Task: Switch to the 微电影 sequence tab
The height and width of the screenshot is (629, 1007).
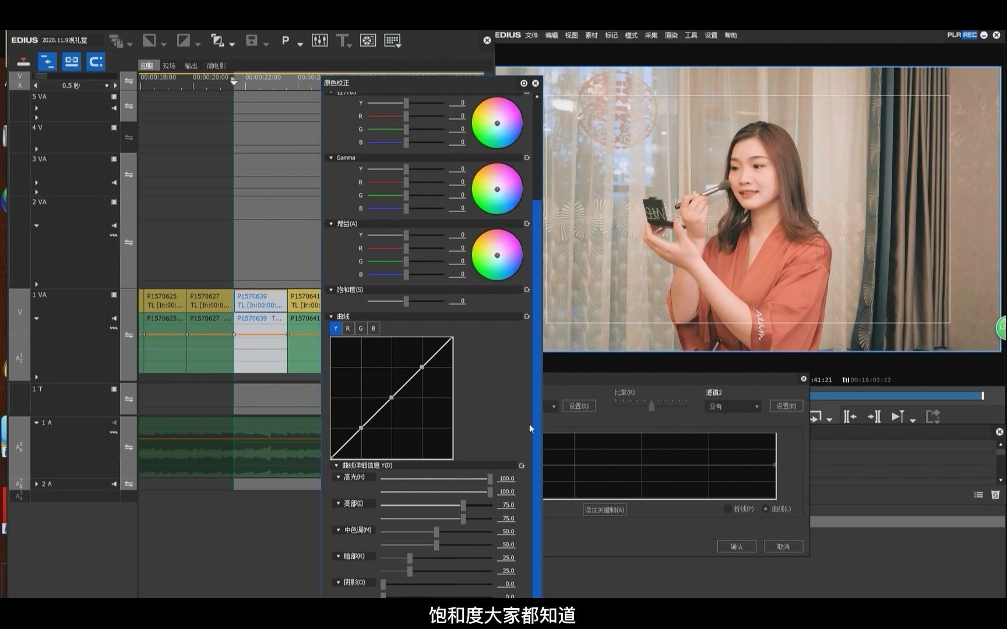Action: (216, 65)
